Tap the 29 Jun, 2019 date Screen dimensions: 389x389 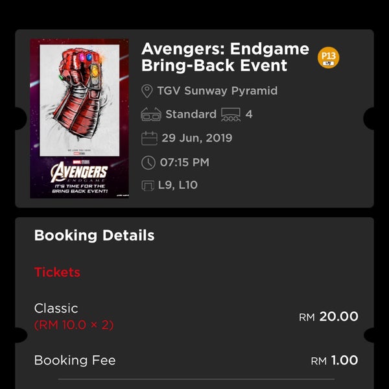pos(196,138)
